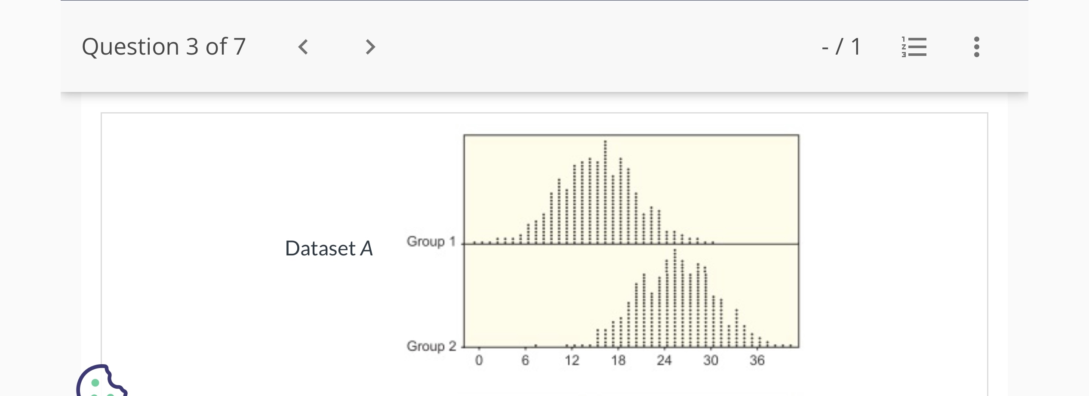
Task: Select the Dataset A label
Action: pyautogui.click(x=329, y=248)
